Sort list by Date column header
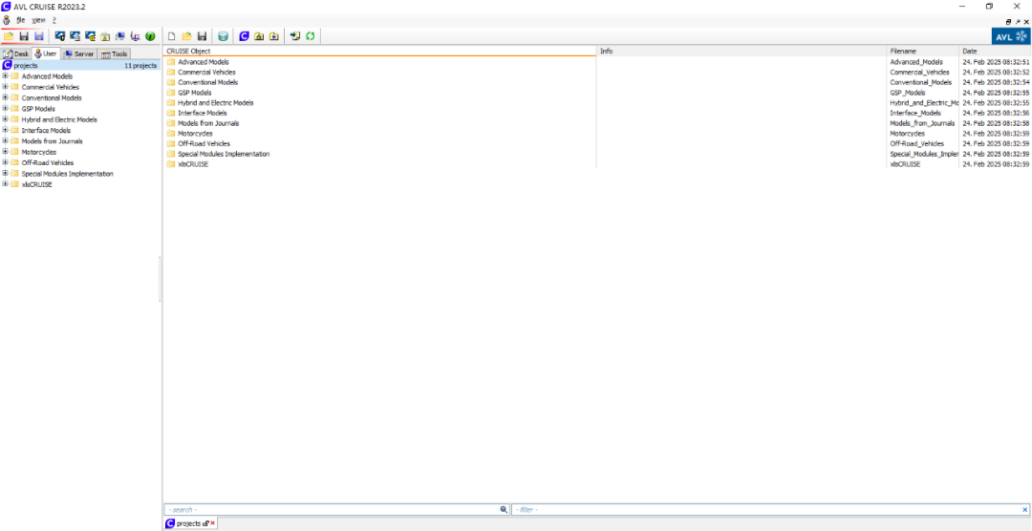The width and height of the screenshot is (1032, 531). pos(994,51)
